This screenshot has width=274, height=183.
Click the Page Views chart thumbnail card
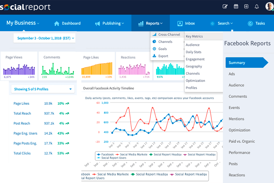coord(19,66)
